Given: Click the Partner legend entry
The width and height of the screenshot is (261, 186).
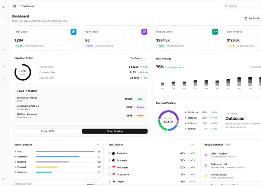Looking at the screenshot, I should (x=201, y=129).
